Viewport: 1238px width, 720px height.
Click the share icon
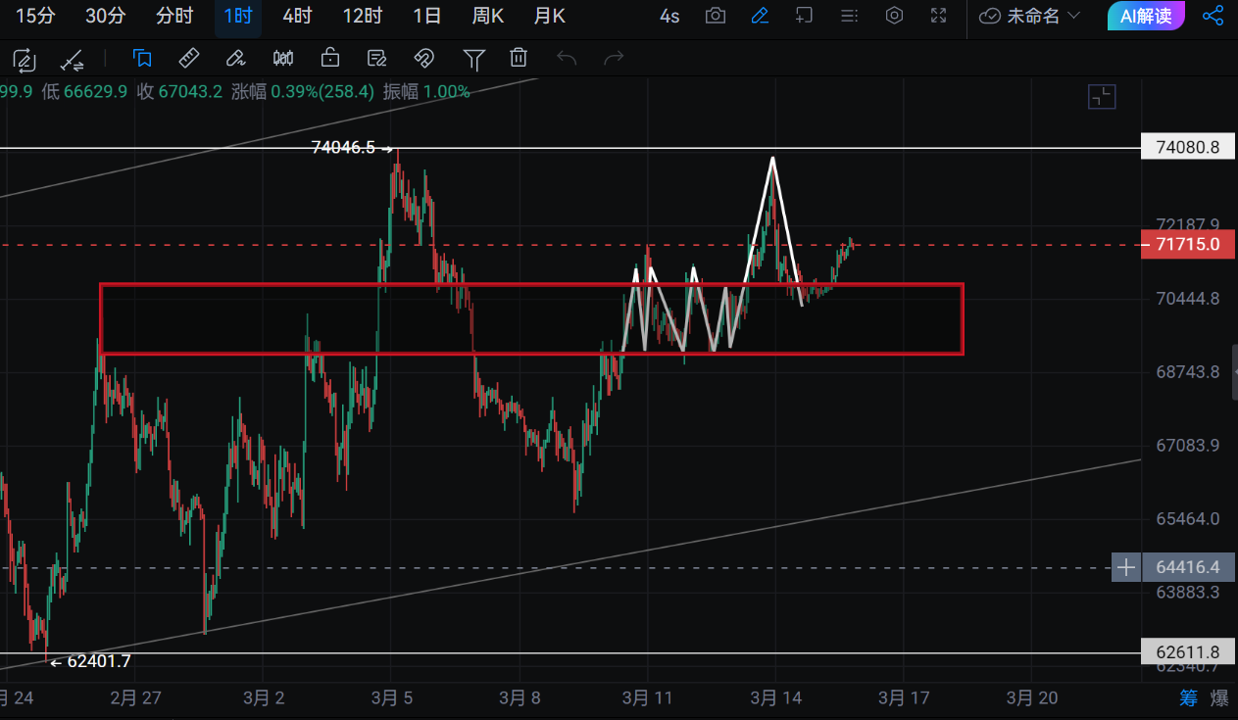[x=1213, y=16]
